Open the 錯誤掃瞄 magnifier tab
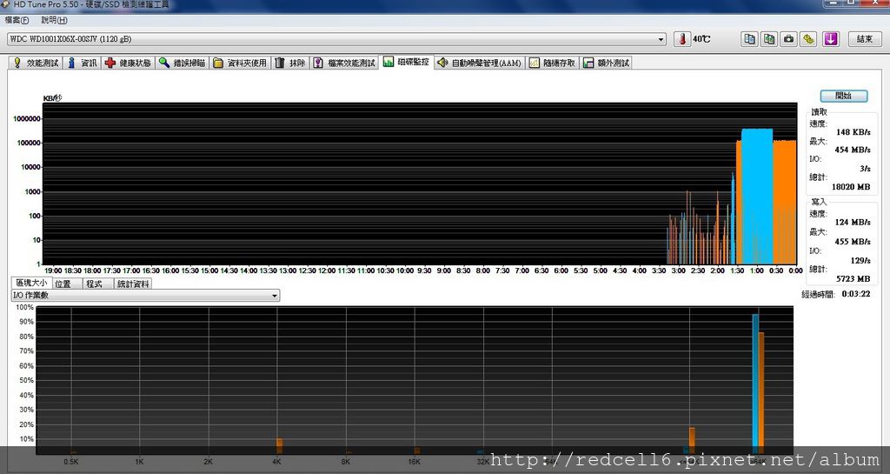The width and height of the screenshot is (890, 474). pyautogui.click(x=182, y=63)
